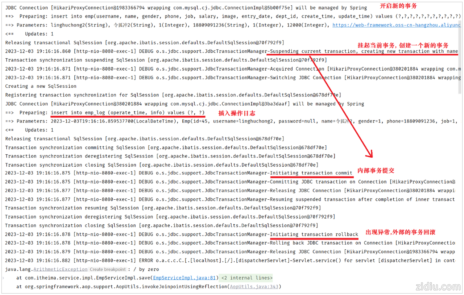464x295 pixels.
Task: Click the Create breakpoint hint
Action: tap(108, 269)
